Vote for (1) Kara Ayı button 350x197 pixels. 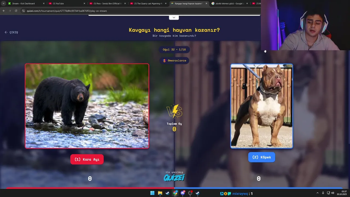(87, 160)
